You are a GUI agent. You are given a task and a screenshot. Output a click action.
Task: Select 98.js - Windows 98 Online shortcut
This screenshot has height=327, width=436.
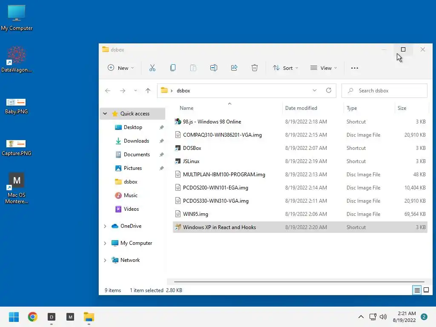click(x=300, y=121)
